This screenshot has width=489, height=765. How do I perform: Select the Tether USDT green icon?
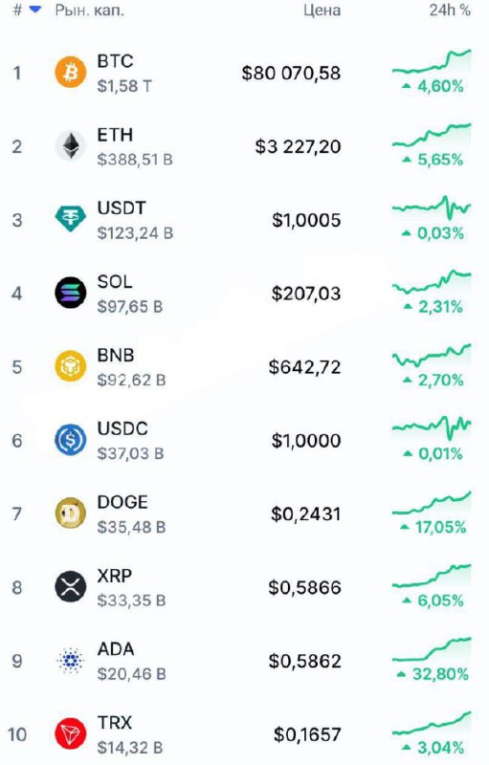[x=70, y=219]
